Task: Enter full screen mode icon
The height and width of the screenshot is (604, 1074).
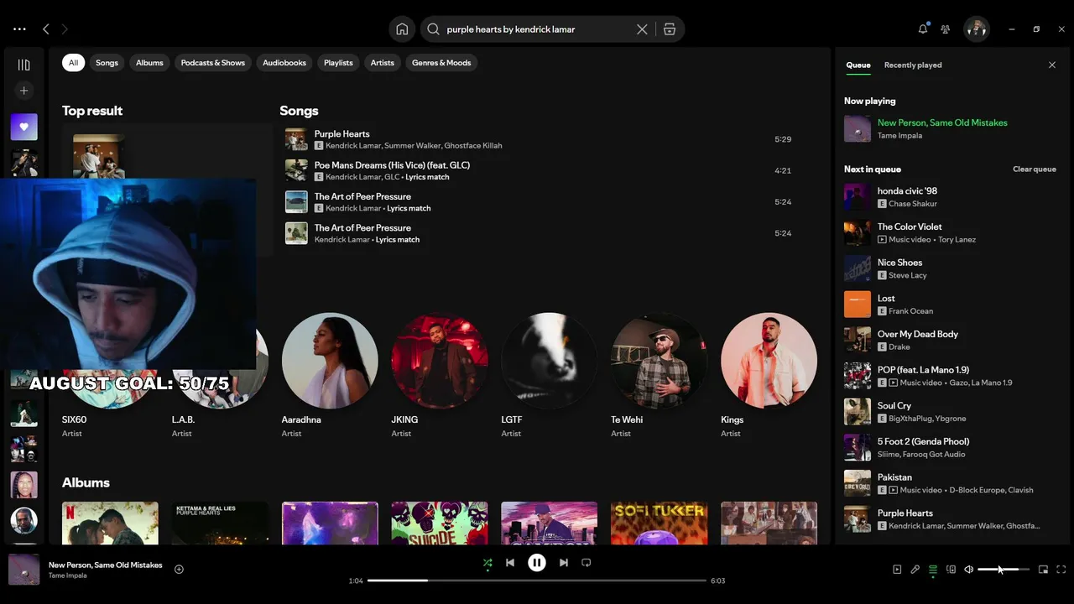Action: [1061, 570]
